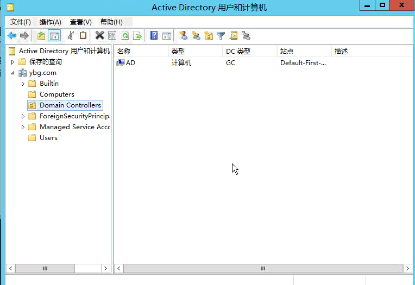Expand the 保存的查询 node
415x285 pixels.
point(13,62)
